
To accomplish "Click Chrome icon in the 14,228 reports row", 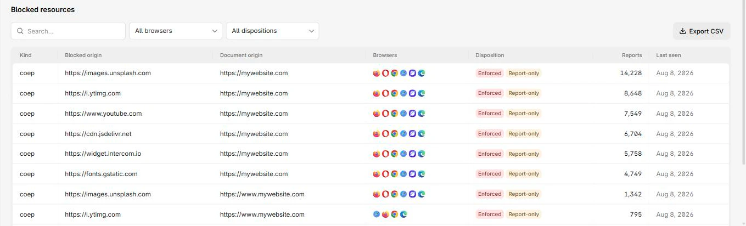I will pyautogui.click(x=395, y=73).
